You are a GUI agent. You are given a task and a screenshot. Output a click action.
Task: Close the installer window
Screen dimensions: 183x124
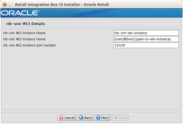[5, 5]
